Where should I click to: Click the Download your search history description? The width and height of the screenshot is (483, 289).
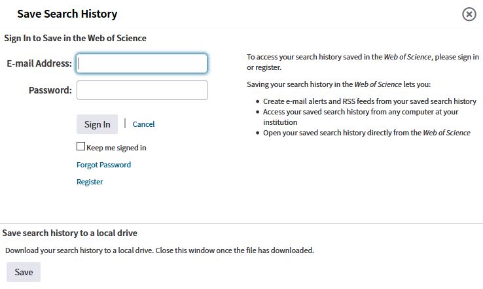click(x=160, y=250)
